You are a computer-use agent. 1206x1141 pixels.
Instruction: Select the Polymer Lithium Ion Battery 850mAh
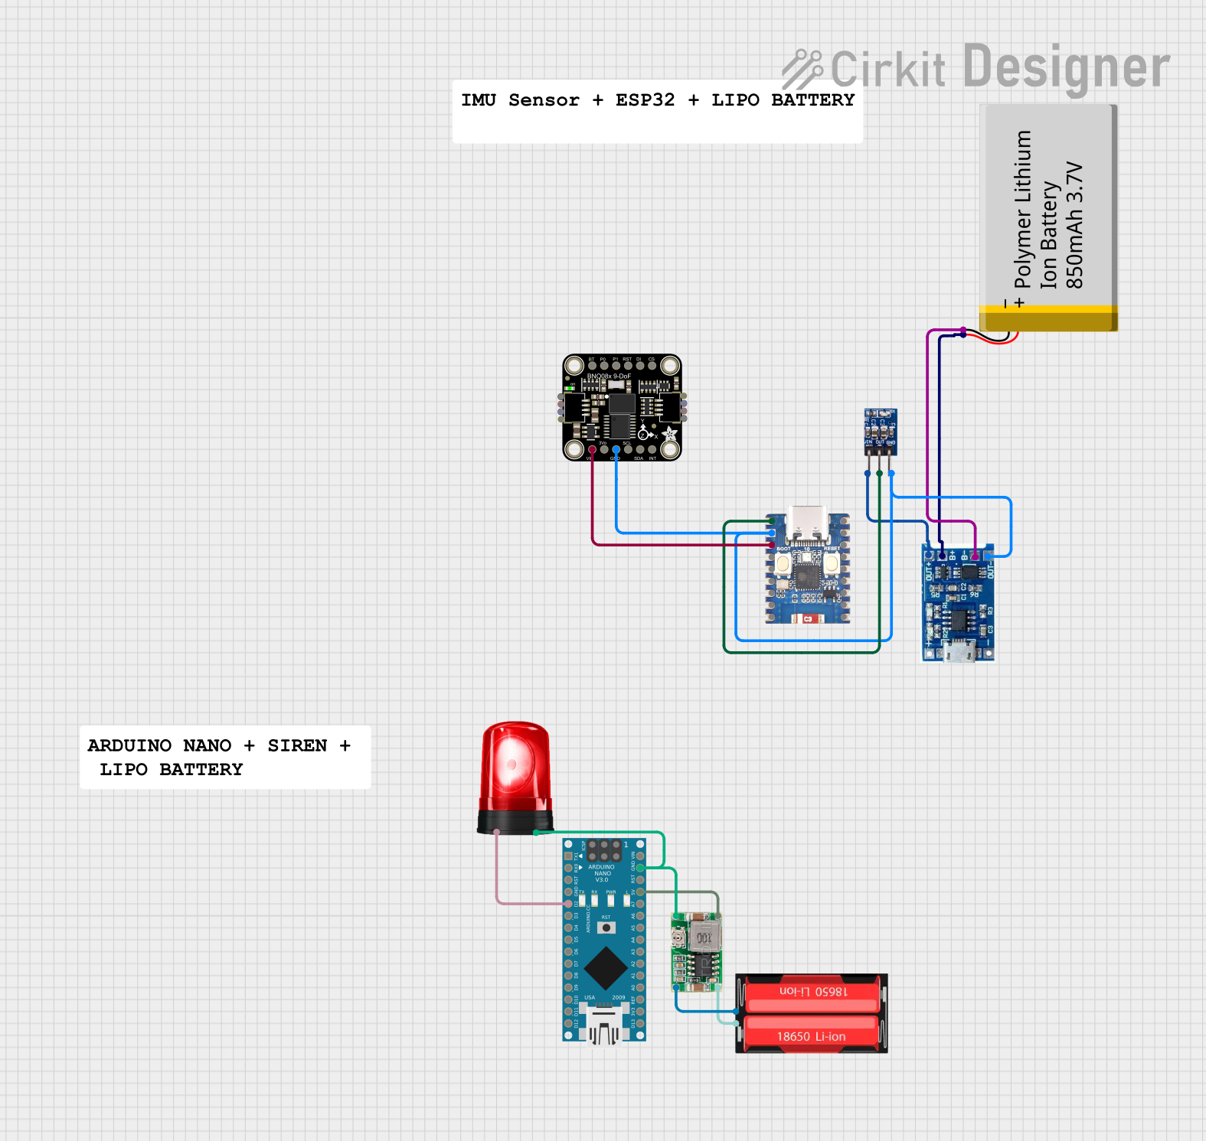click(x=1048, y=218)
